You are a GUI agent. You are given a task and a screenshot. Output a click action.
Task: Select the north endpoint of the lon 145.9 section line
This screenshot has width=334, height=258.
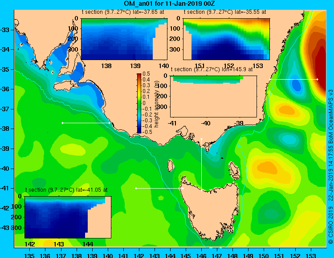point(201,139)
